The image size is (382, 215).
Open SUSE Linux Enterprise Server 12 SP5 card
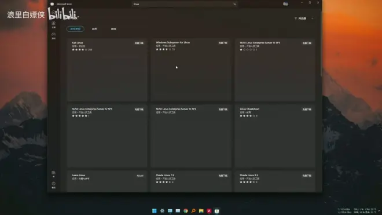107,136
